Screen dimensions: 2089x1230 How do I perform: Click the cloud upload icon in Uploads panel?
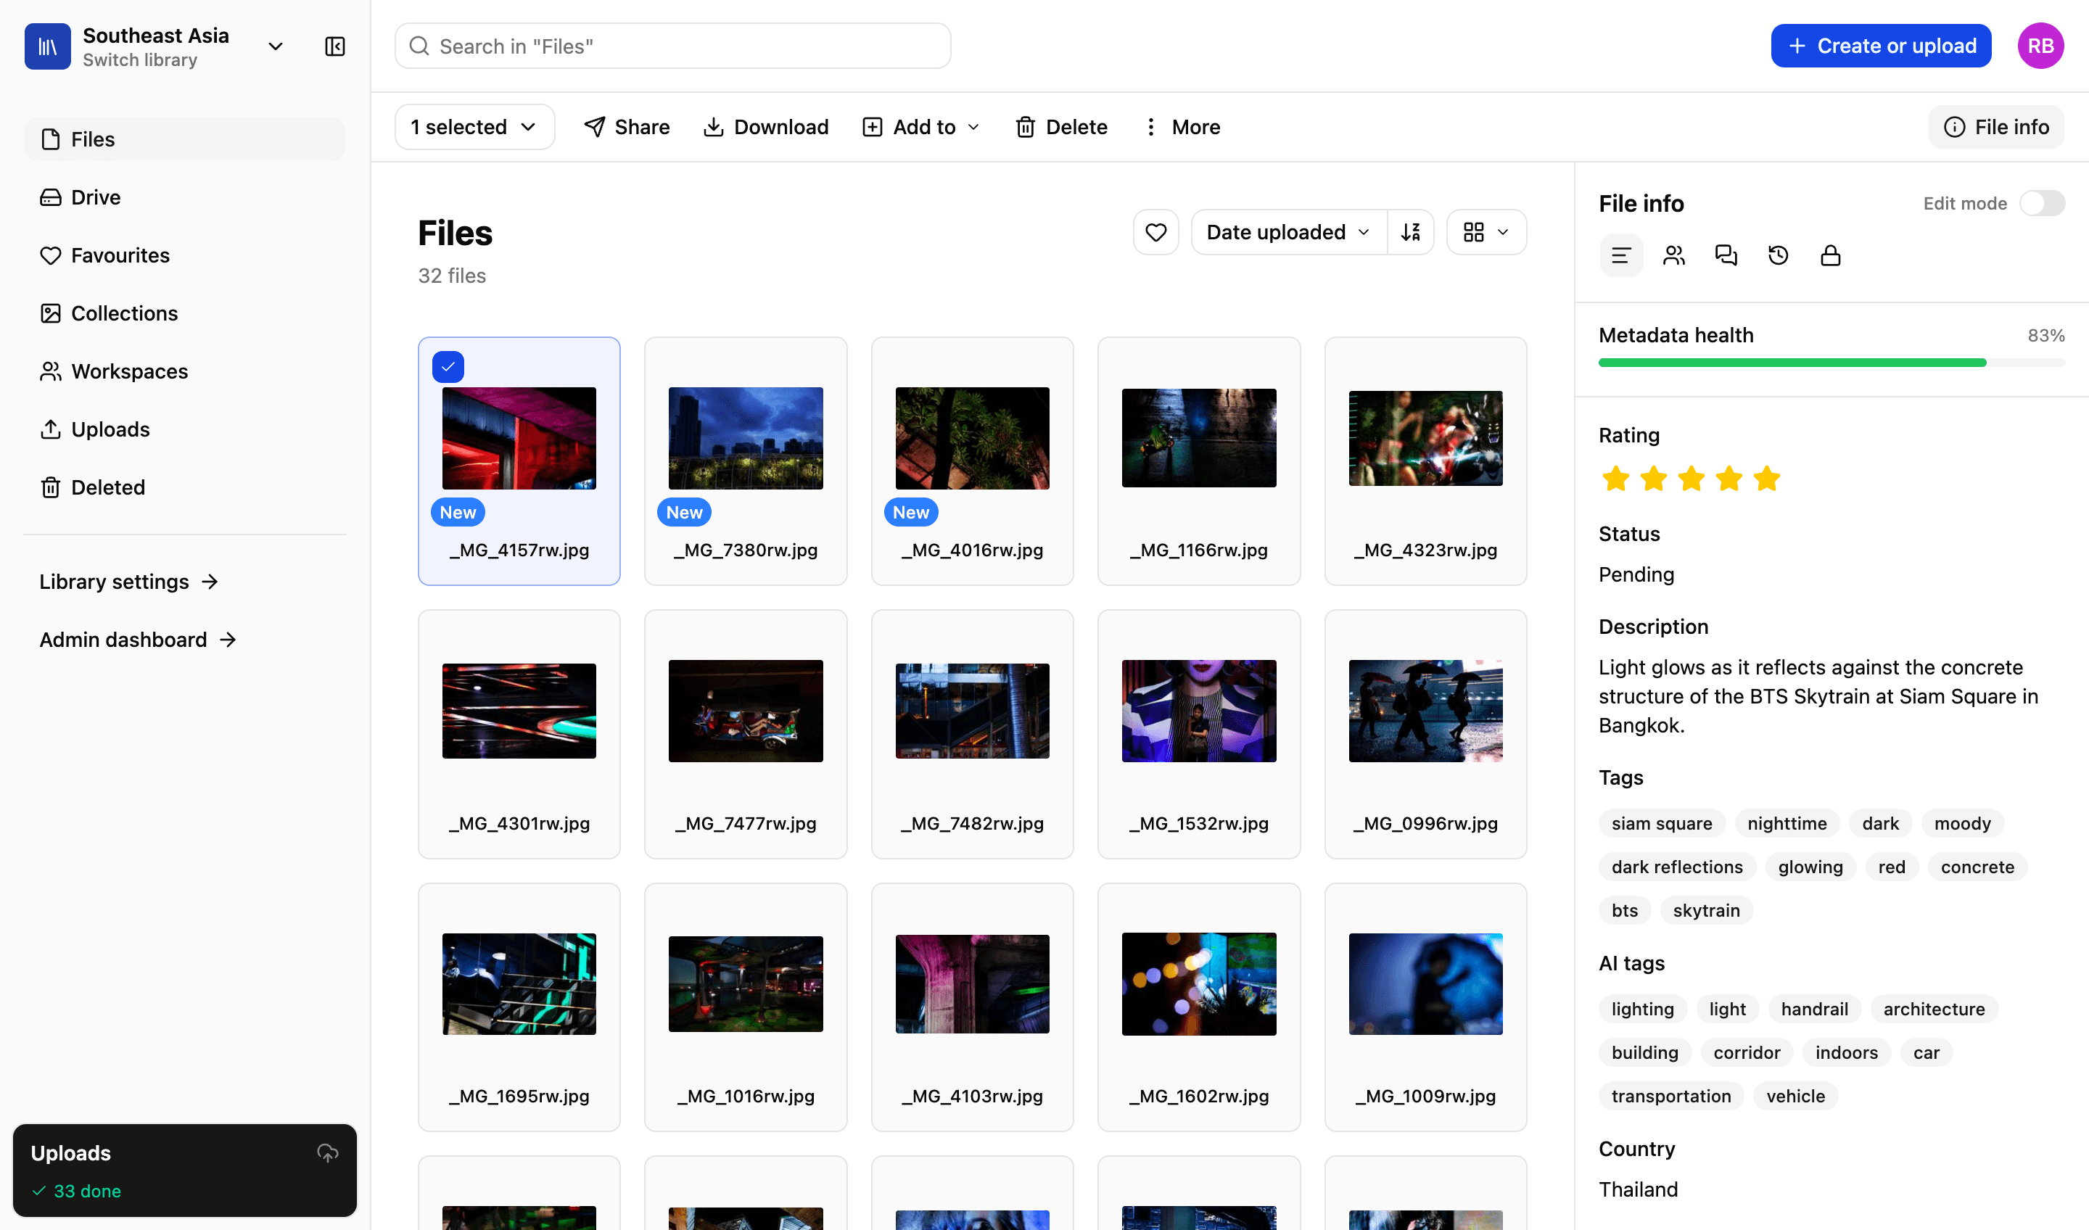[x=327, y=1152]
